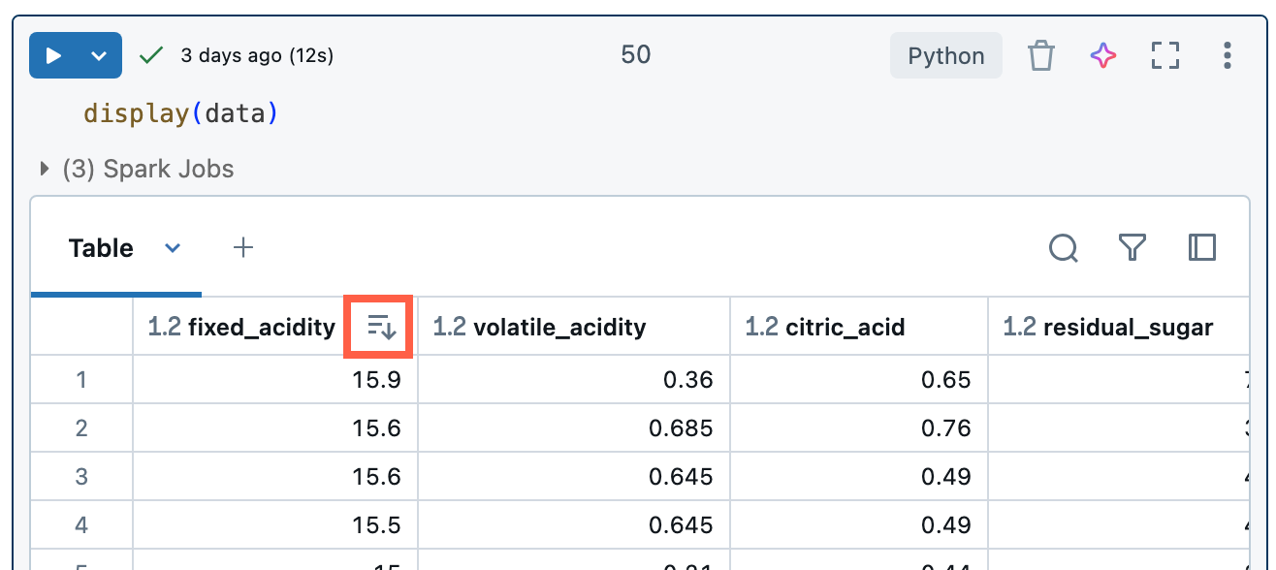Click the display(data) code line
This screenshot has width=1276, height=570.
179,112
